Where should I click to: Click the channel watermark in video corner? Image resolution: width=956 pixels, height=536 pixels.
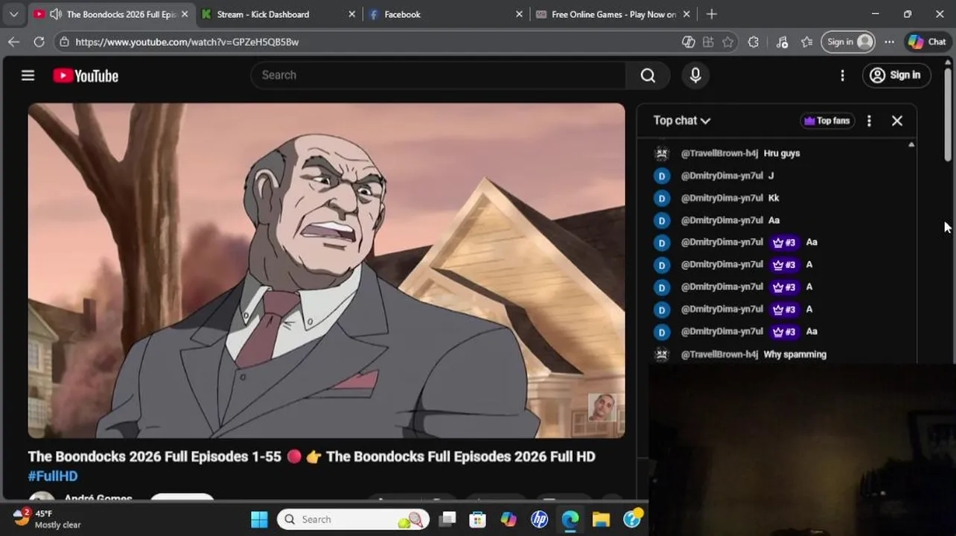click(602, 408)
